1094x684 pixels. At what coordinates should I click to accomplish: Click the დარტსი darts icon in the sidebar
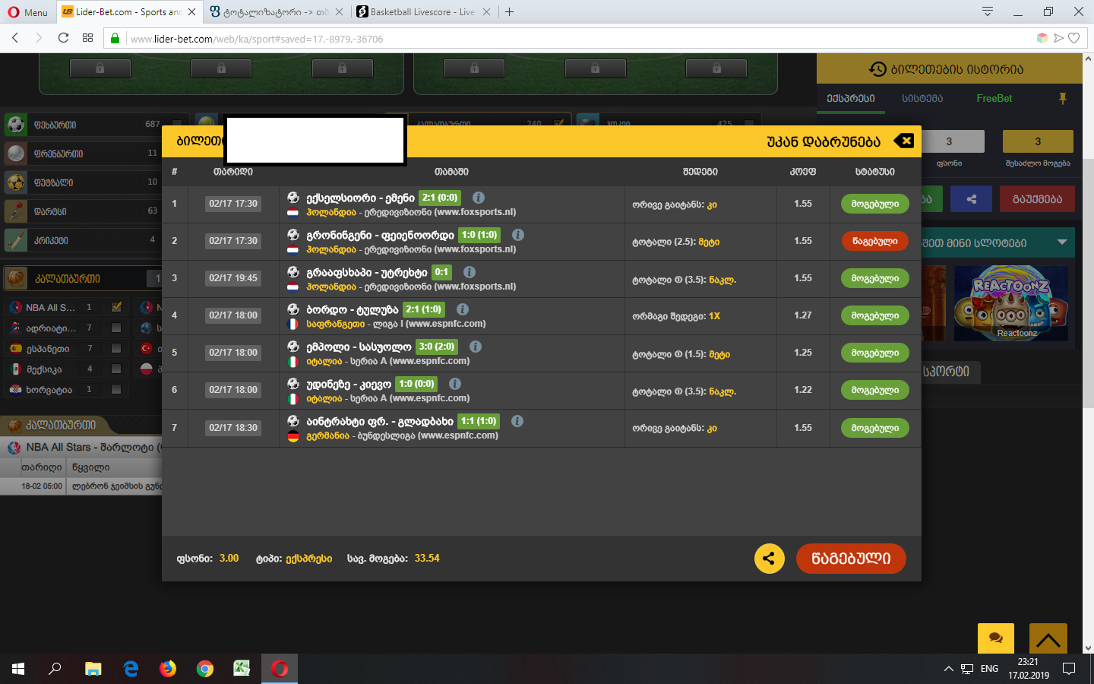(15, 211)
